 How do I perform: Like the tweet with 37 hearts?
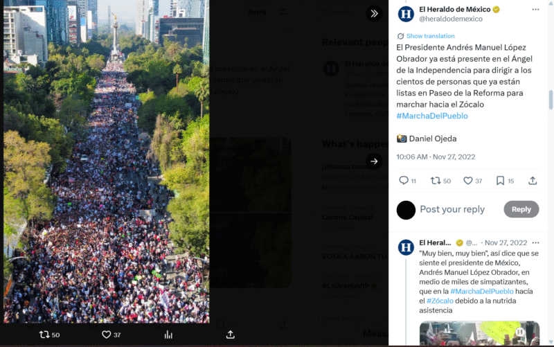pos(472,181)
